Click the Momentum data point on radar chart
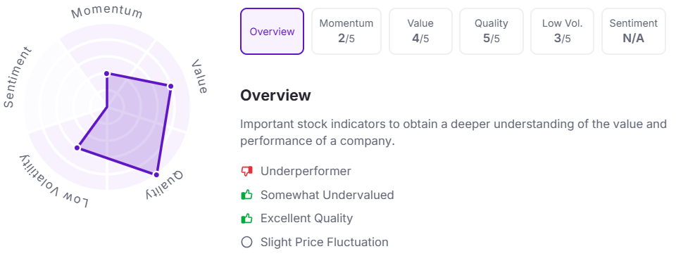Image resolution: width=676 pixels, height=256 pixels. pos(107,74)
